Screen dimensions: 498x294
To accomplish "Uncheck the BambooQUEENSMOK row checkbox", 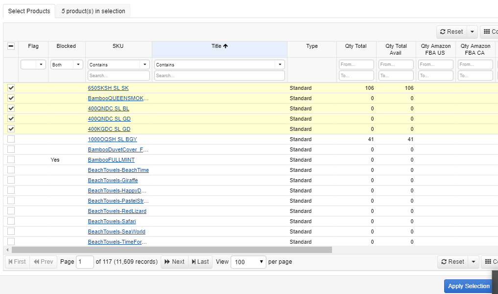I will pyautogui.click(x=11, y=98).
